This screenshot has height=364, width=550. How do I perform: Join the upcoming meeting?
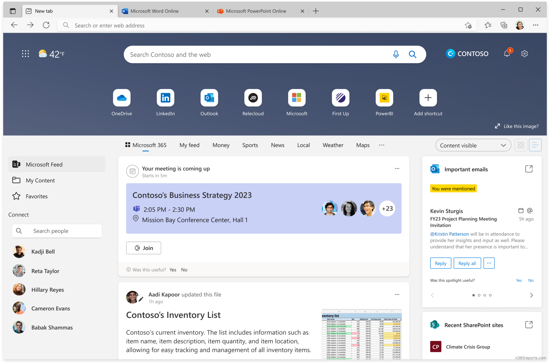coord(144,248)
